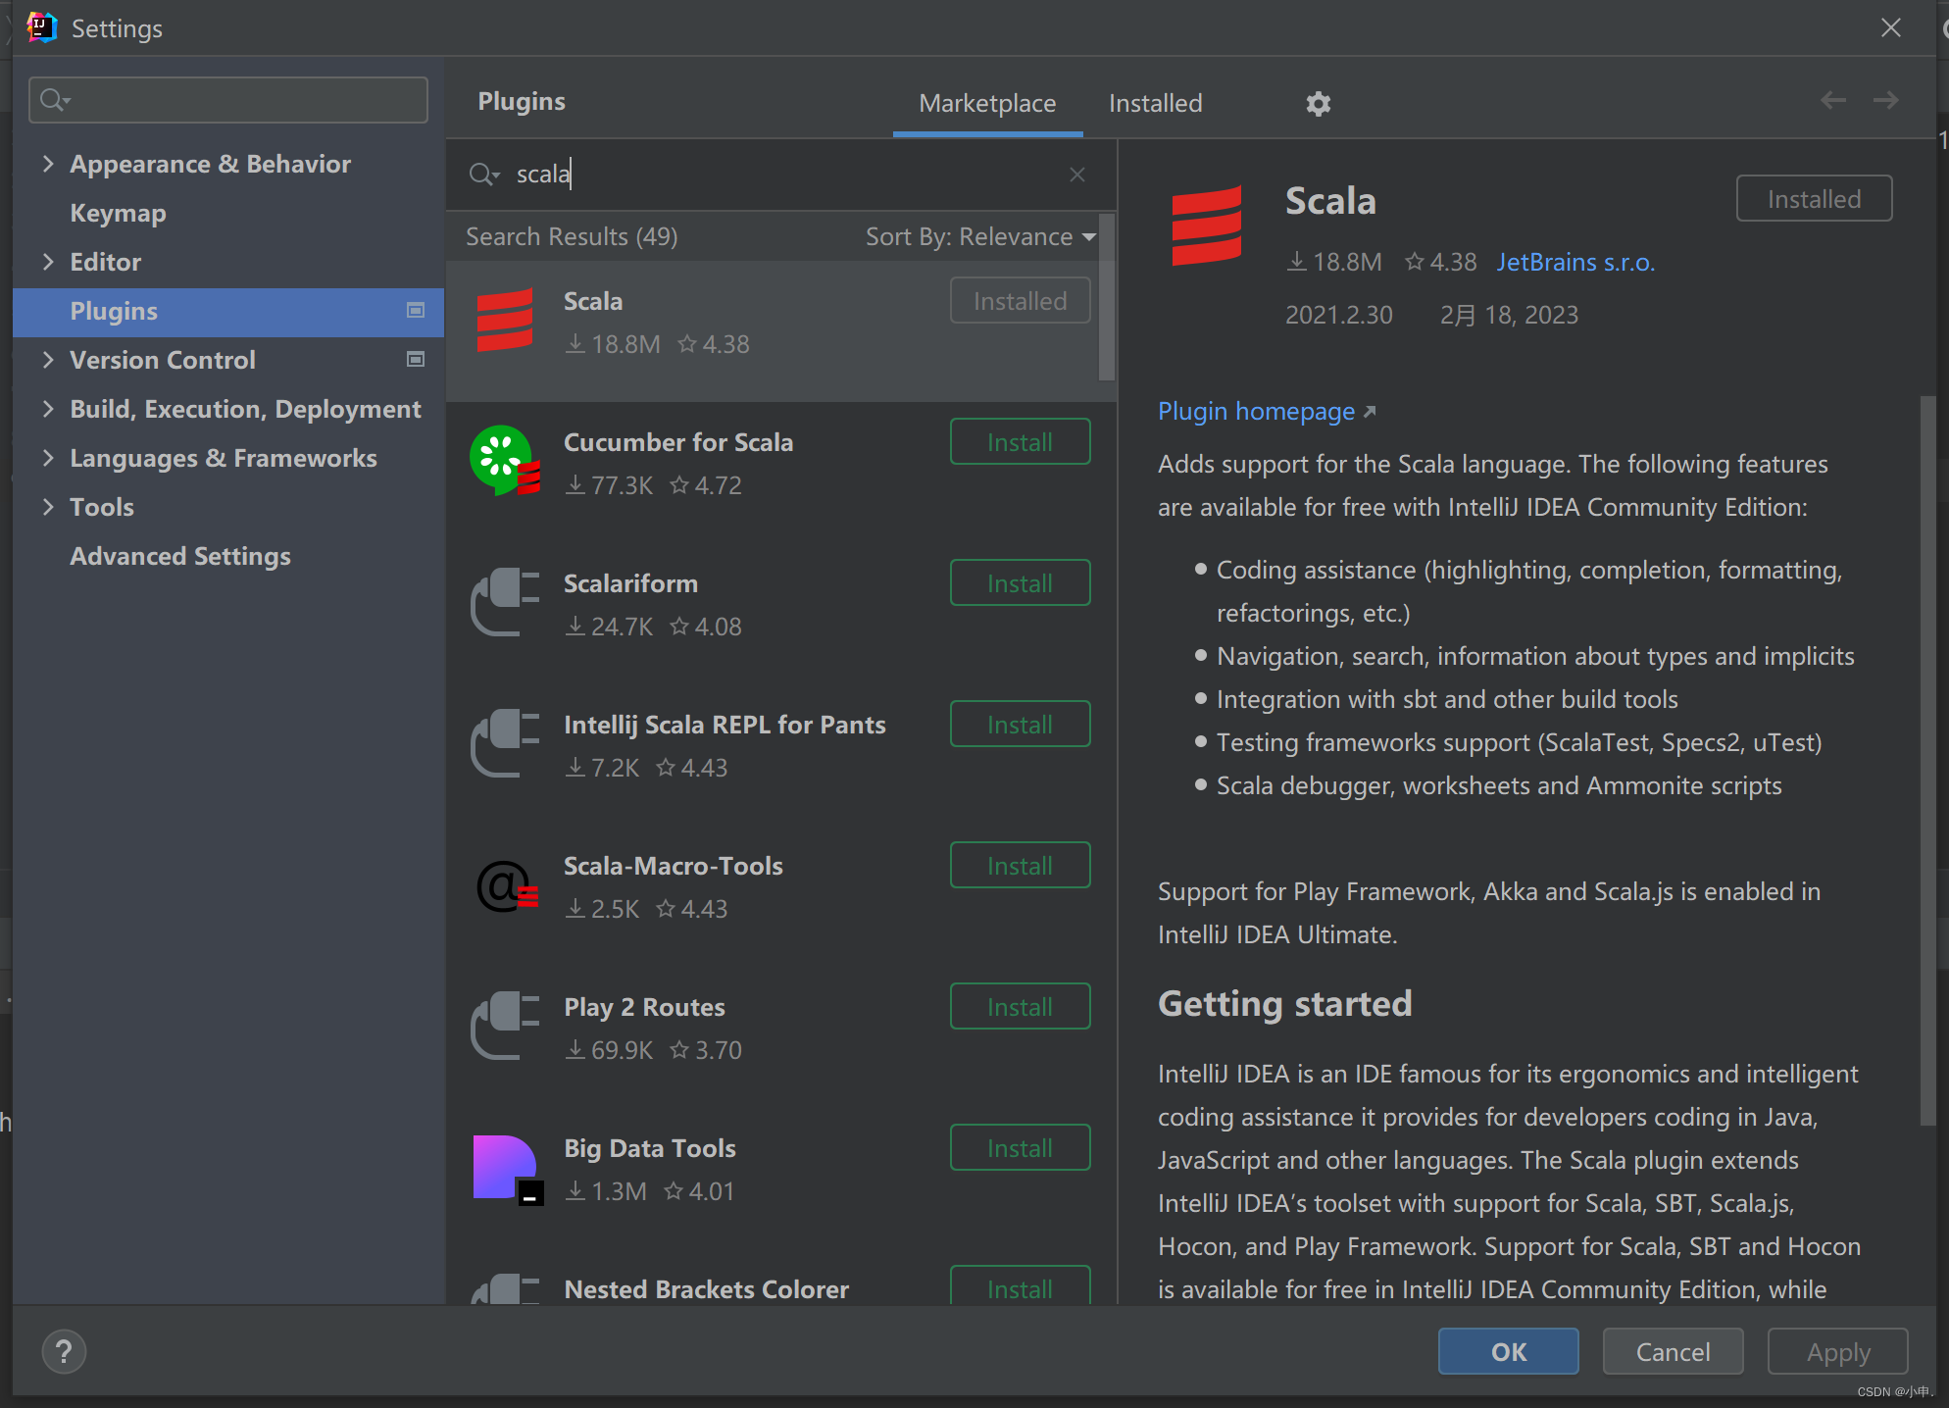Viewport: 1949px width, 1408px height.
Task: Install the Play 2 Routes plugin
Action: click(1020, 1007)
